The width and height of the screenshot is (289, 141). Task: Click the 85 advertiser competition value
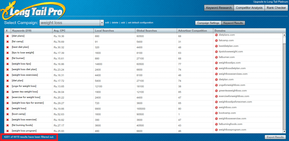(x=180, y=92)
